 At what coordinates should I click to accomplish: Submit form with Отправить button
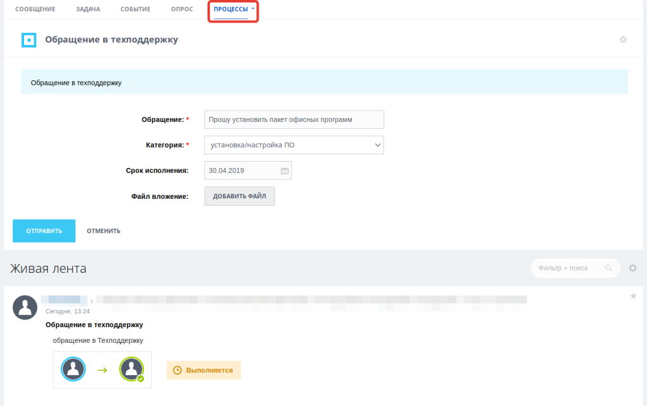tap(44, 231)
